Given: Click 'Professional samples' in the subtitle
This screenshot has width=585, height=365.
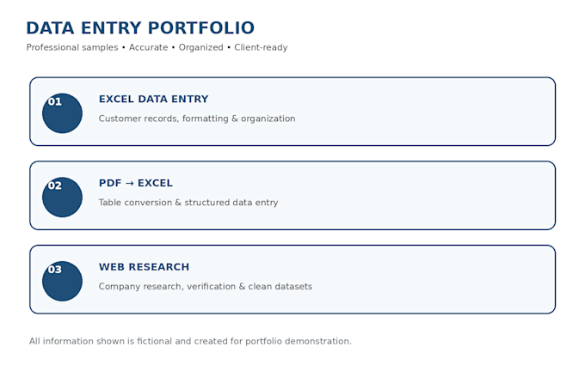Looking at the screenshot, I should coord(72,48).
